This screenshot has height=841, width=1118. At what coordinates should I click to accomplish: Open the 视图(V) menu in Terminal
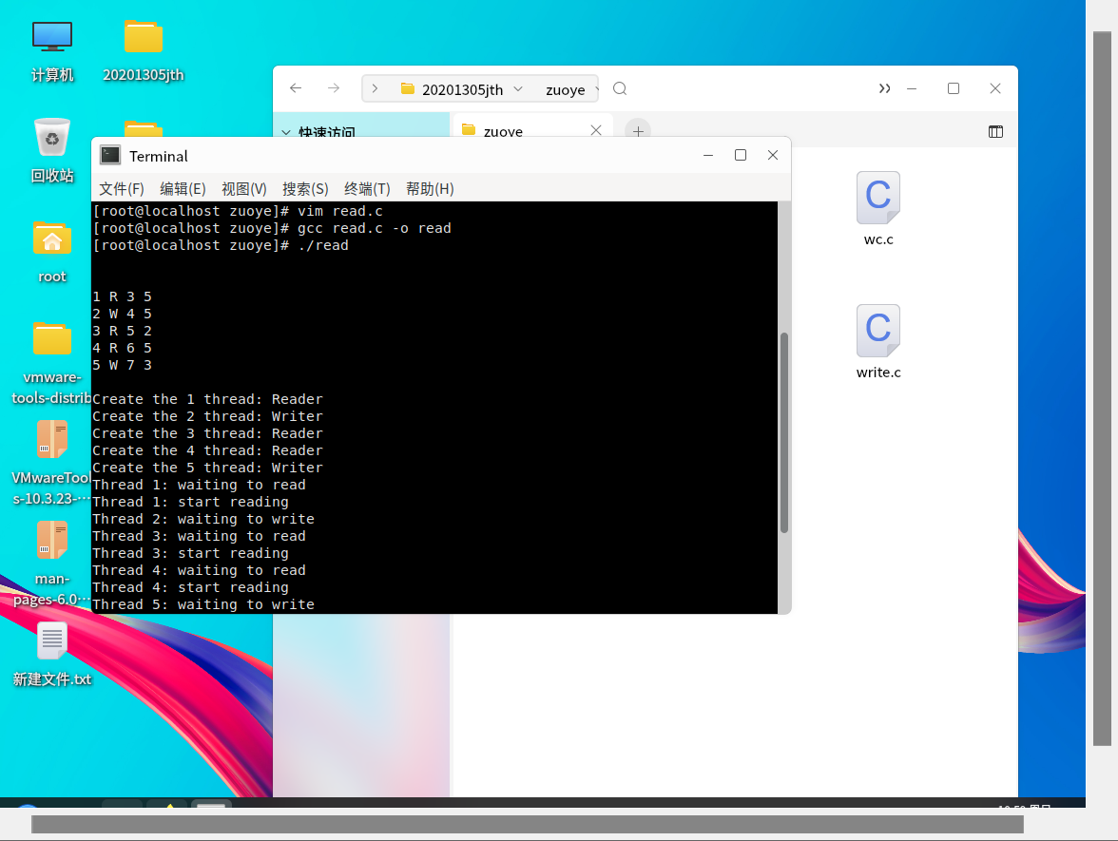tap(243, 189)
